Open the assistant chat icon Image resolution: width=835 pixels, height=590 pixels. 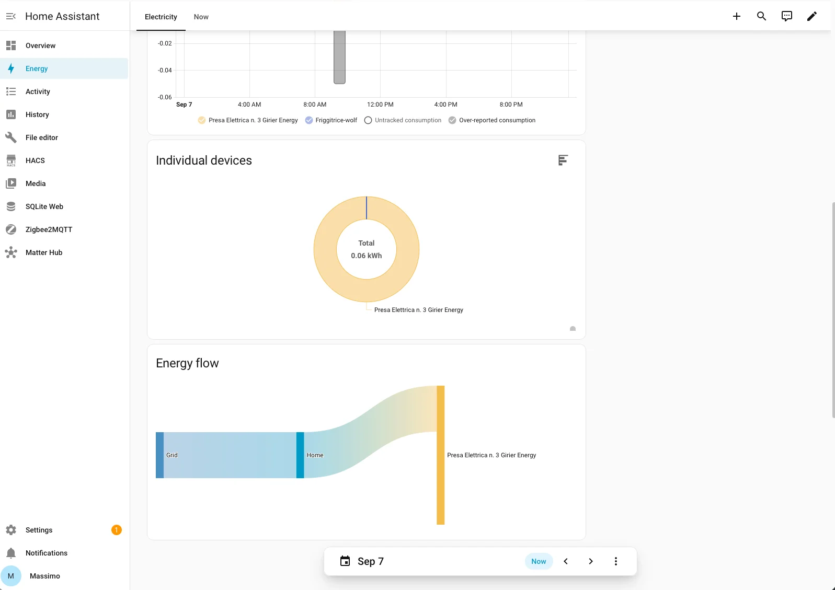click(787, 16)
